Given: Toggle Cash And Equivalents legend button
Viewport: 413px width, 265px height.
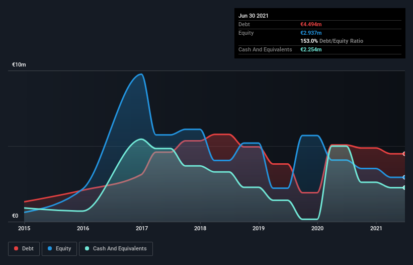Looking at the screenshot, I should coord(116,249).
